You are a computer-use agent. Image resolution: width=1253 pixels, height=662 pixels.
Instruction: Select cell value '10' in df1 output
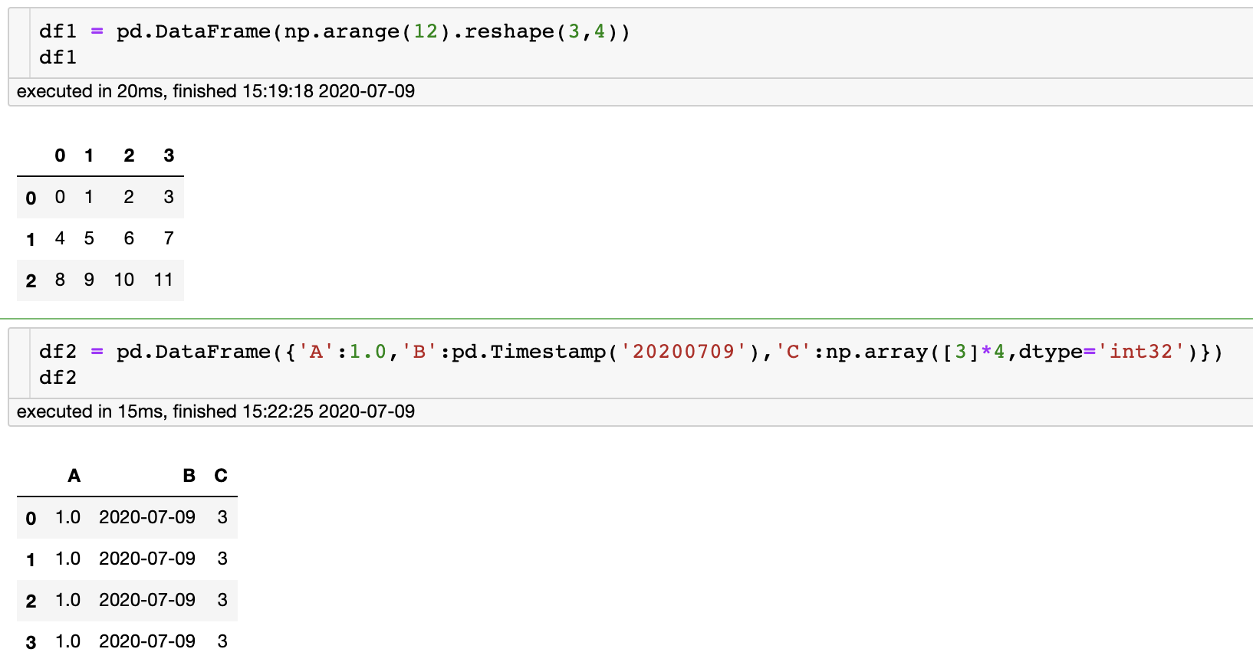[x=124, y=280]
